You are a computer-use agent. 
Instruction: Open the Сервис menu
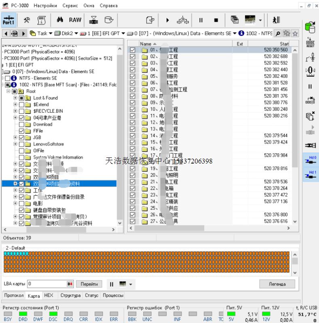(x=70, y=6)
